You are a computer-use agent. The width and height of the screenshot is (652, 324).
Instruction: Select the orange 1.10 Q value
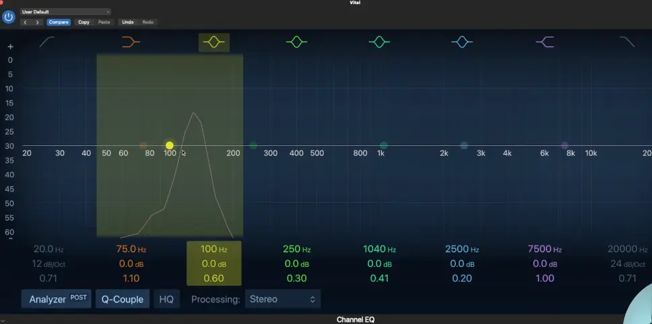[x=131, y=278]
